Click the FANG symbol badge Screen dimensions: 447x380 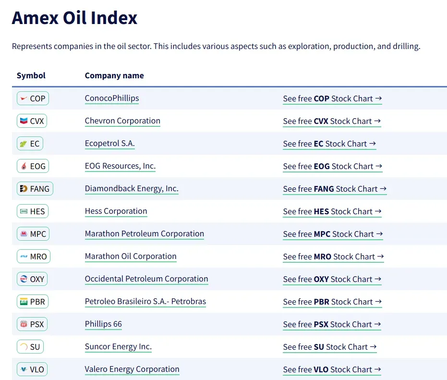[x=35, y=189]
